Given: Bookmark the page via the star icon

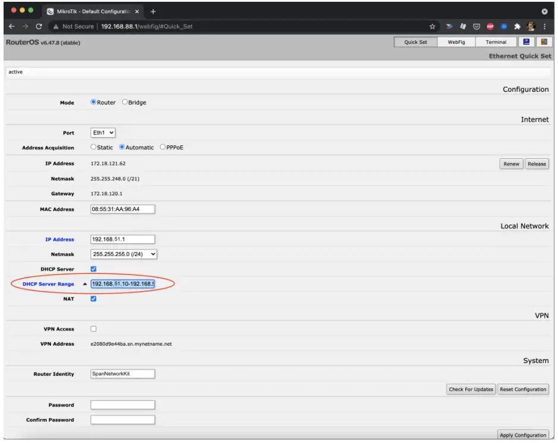Looking at the screenshot, I should pos(433,27).
